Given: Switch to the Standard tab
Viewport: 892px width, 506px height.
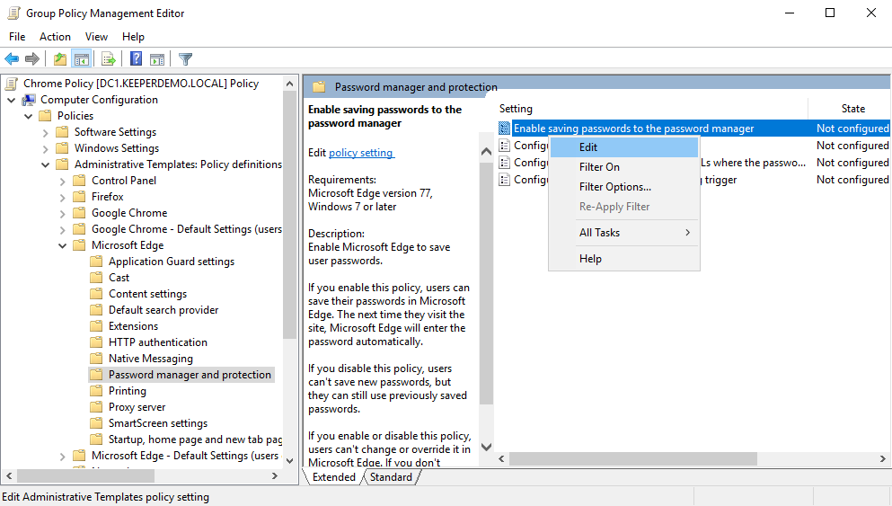Looking at the screenshot, I should [x=391, y=477].
